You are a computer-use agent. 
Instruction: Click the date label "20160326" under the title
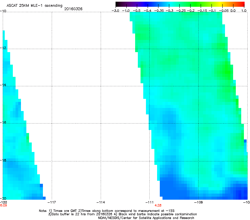[73, 9]
